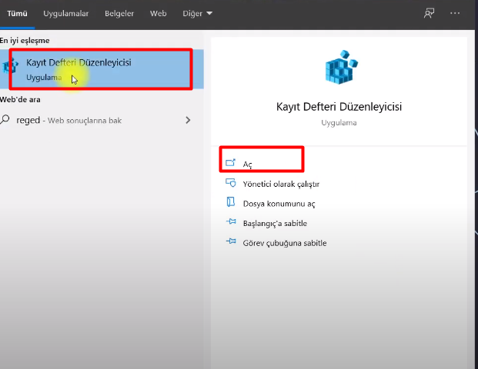Screen dimensions: 478x369
Task: Expand the Diğer dropdown
Action: 197,13
